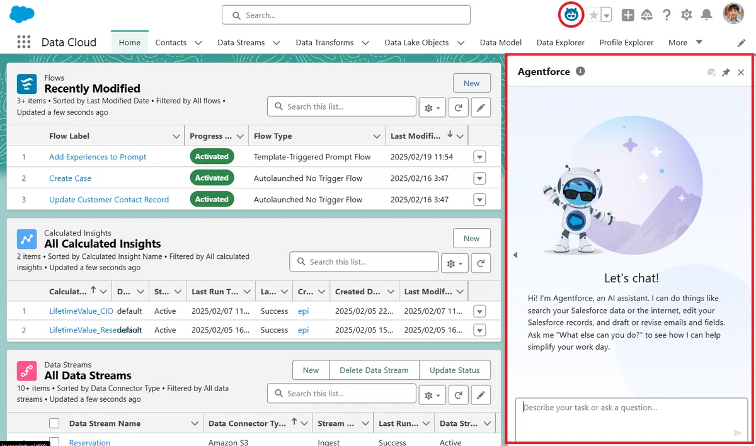Viewport: 756px width, 446px height.
Task: Open the Setup gear icon
Action: pyautogui.click(x=686, y=15)
